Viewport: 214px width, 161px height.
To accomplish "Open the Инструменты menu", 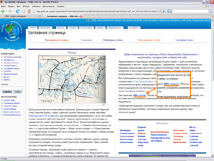I will click(x=49, y=6).
